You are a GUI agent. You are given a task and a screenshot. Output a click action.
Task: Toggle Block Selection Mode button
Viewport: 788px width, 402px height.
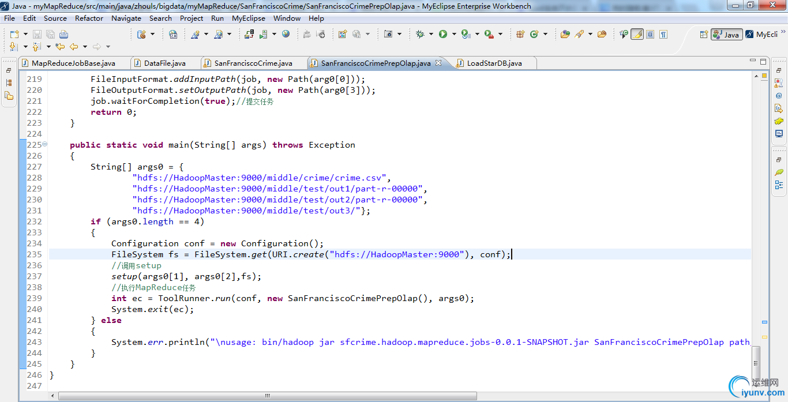coord(650,34)
